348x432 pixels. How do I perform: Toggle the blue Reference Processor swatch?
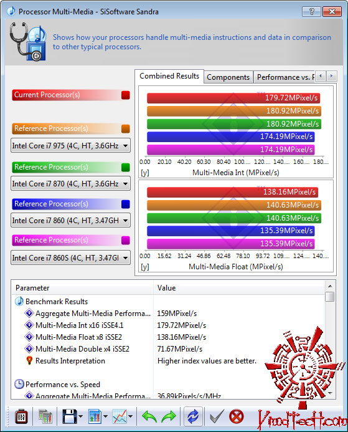tap(126, 204)
